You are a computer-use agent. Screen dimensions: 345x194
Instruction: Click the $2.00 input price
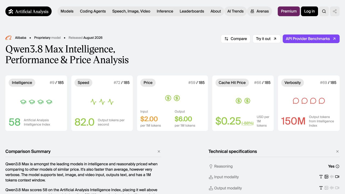click(149, 119)
